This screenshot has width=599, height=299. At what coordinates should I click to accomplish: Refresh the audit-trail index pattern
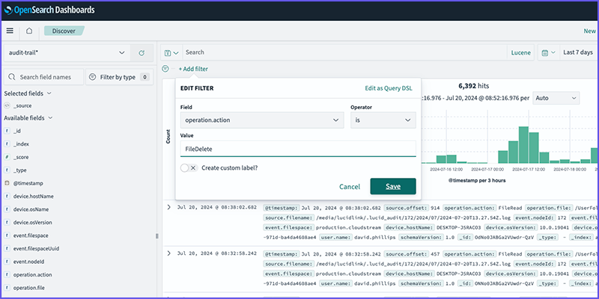tap(142, 52)
